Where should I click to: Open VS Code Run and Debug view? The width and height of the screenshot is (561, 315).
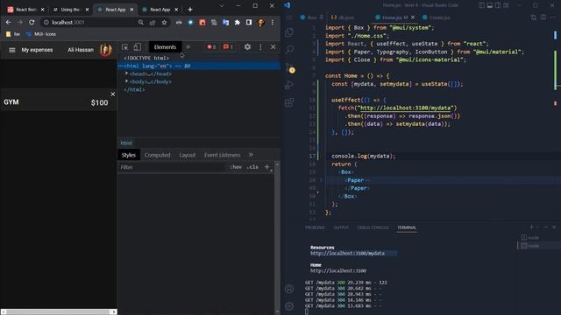[289, 85]
